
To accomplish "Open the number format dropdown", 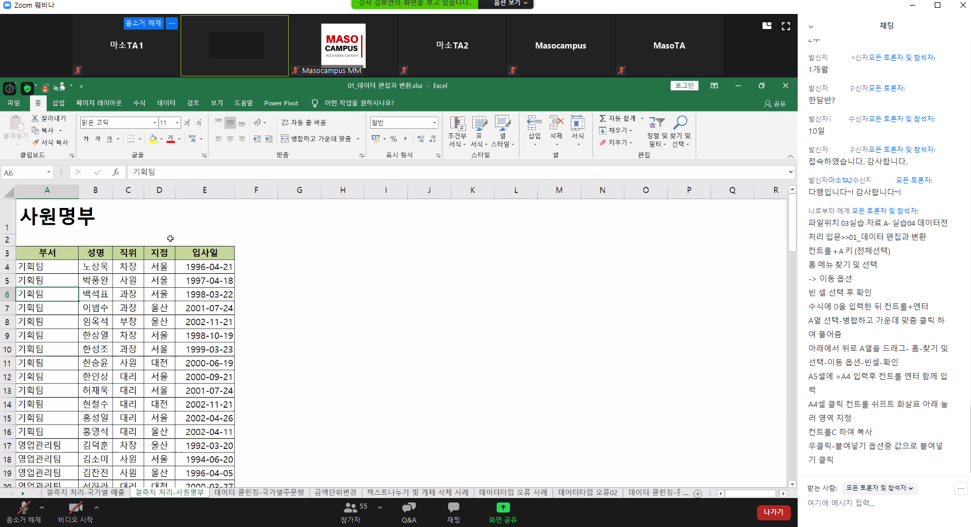I will 434,123.
